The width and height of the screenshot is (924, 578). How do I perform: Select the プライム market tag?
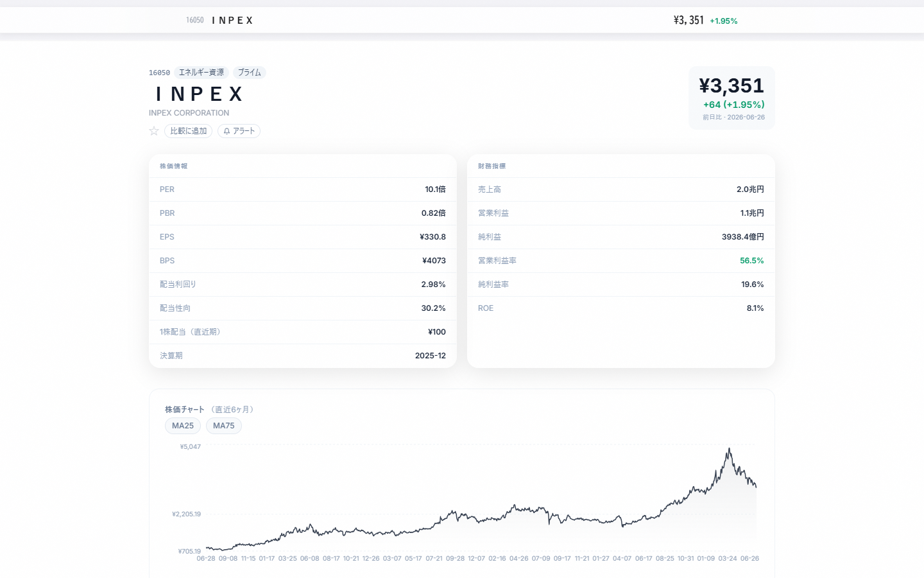click(x=250, y=73)
